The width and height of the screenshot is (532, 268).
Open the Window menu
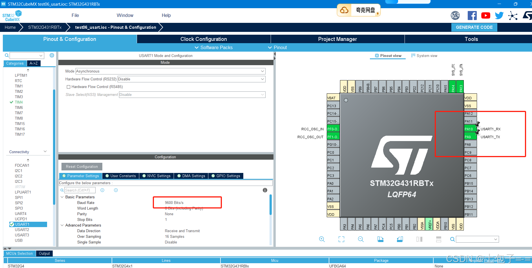tap(125, 15)
